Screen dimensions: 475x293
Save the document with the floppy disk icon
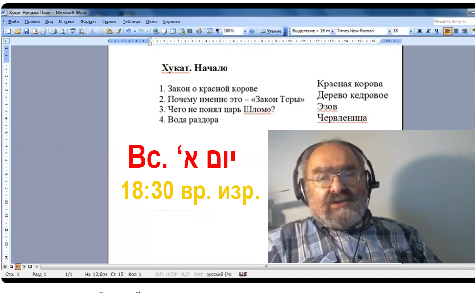click(x=26, y=31)
